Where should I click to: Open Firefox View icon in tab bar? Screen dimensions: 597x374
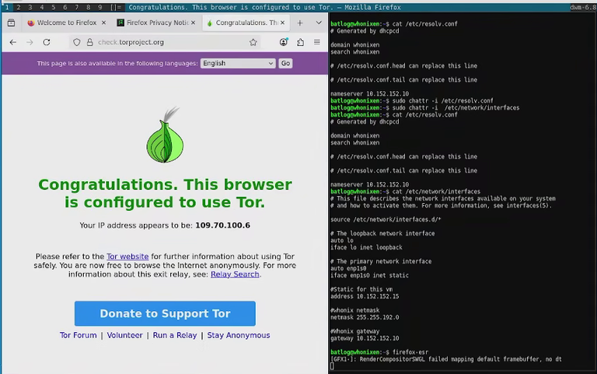(x=11, y=23)
